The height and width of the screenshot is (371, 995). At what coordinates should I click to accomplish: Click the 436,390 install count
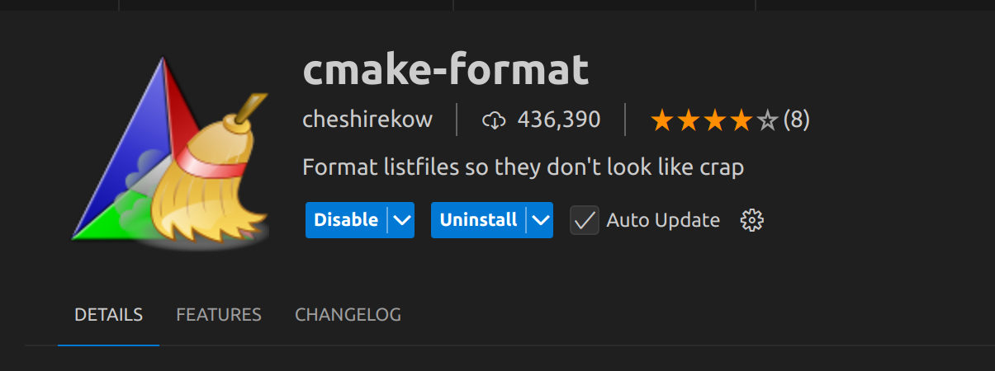click(x=559, y=120)
